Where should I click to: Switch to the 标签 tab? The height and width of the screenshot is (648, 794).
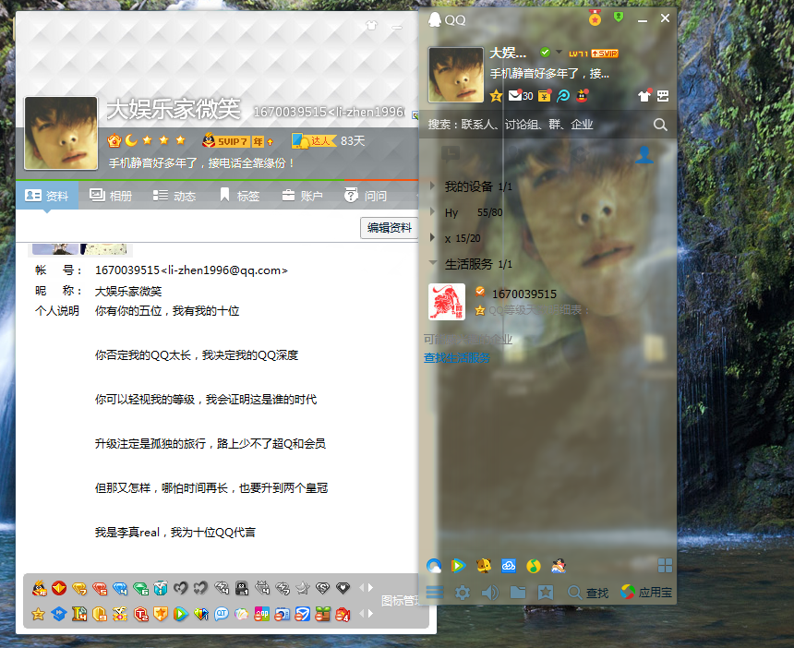pos(239,196)
